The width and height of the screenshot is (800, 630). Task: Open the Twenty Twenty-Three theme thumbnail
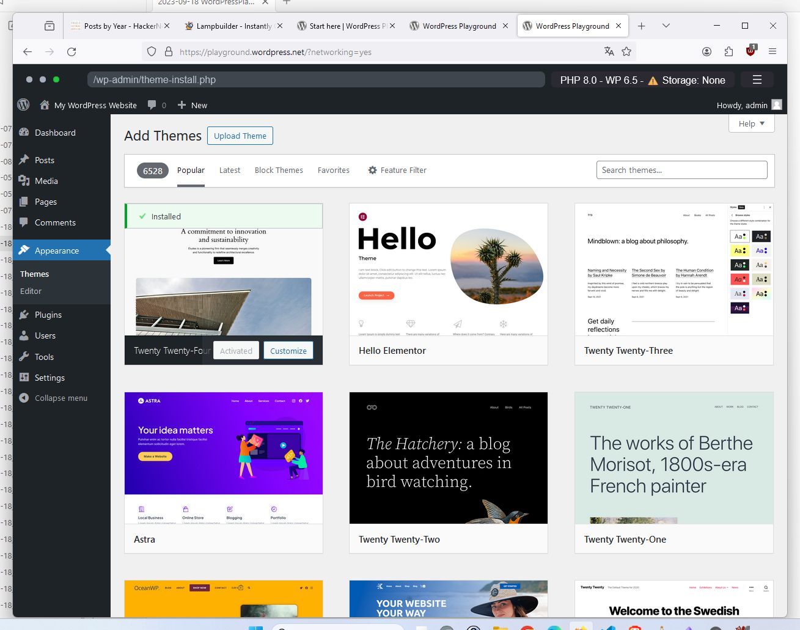(674, 269)
